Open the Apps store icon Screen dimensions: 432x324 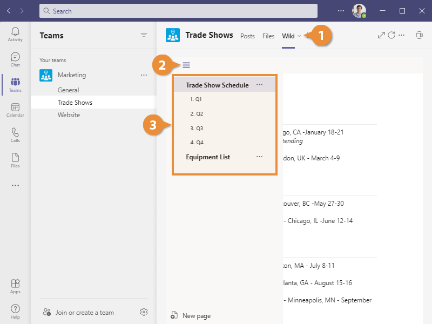click(15, 286)
